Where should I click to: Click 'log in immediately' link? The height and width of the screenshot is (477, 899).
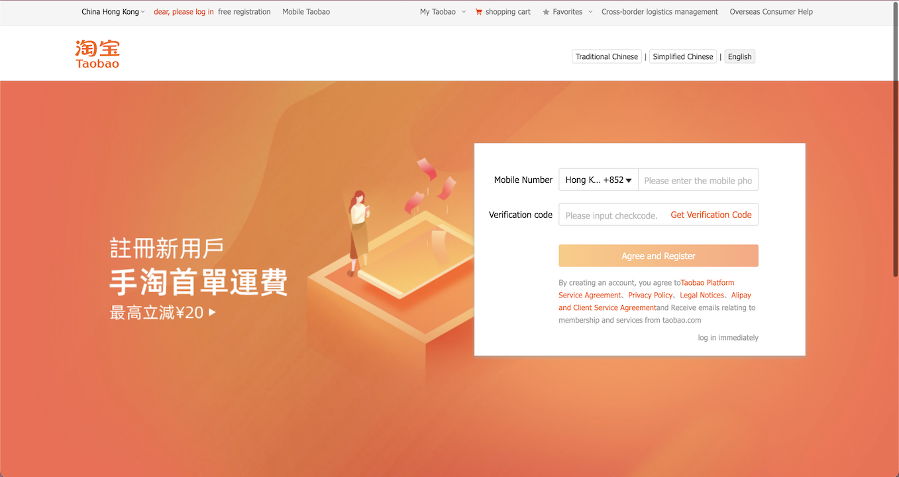pyautogui.click(x=728, y=337)
